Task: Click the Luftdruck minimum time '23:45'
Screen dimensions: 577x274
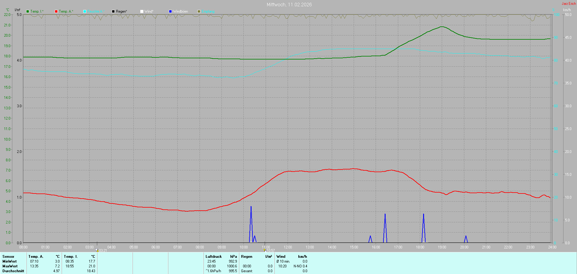Action: click(x=212, y=261)
